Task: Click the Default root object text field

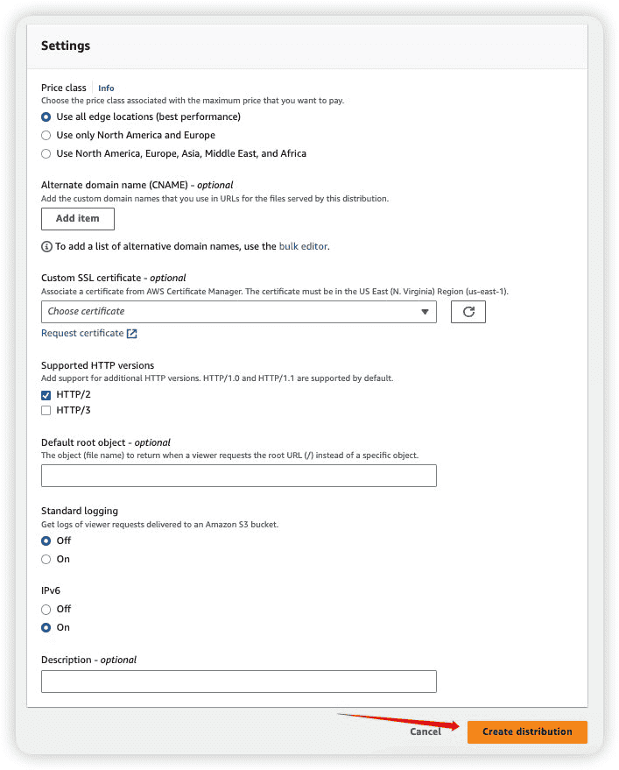Action: tap(238, 476)
